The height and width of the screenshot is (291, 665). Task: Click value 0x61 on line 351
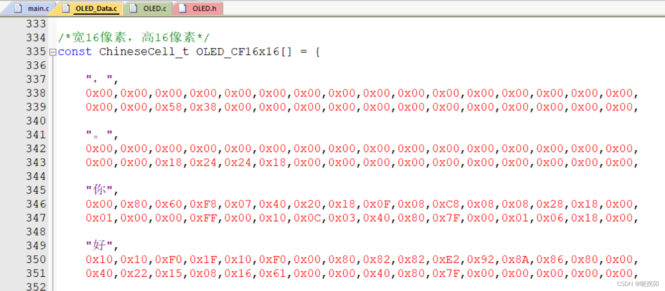point(273,273)
